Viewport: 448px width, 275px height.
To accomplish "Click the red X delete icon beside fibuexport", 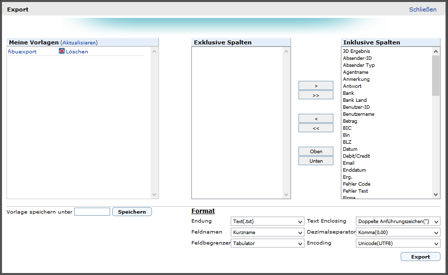I will pos(62,51).
